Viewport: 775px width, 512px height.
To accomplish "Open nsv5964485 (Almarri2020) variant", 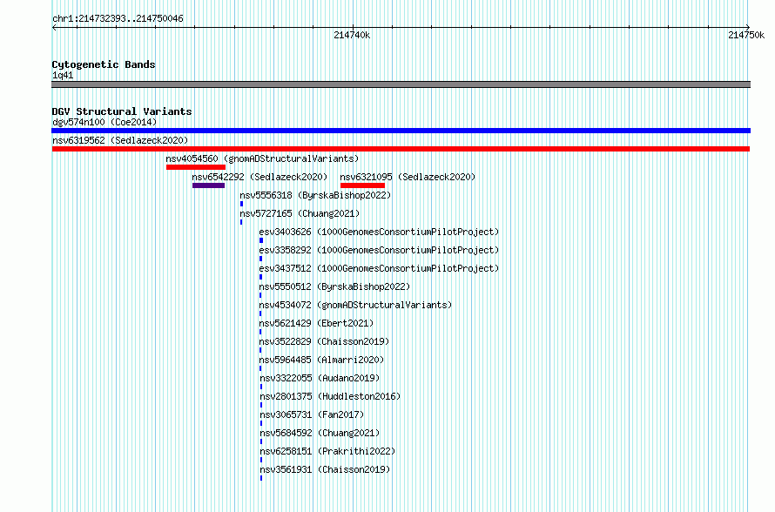I will [x=321, y=360].
